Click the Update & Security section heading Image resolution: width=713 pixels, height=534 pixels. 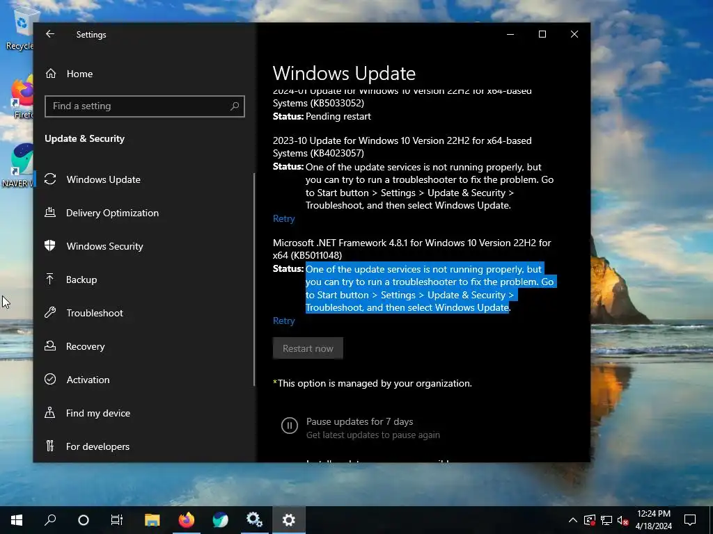(x=84, y=138)
